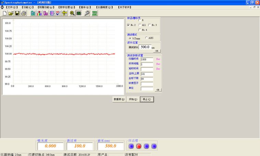Screen dimensions: 260x156
Task: Click the colored bar chart toolbar icon
Action: click(x=39, y=13)
